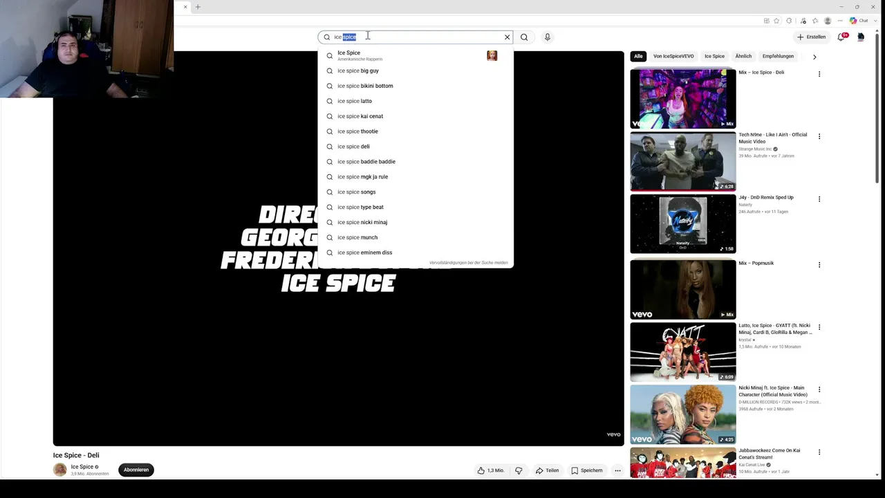885x498 pixels.
Task: Share the video with the Teilen button
Action: click(547, 470)
